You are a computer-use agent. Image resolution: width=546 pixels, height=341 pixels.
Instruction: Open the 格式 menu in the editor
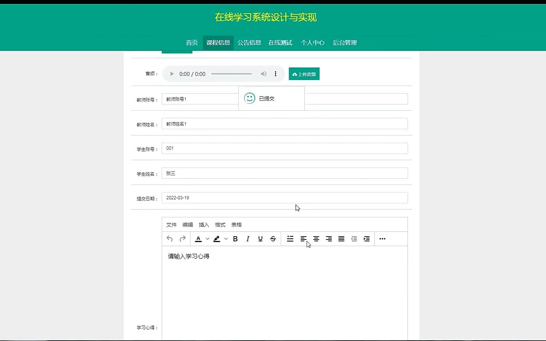pyautogui.click(x=220, y=225)
